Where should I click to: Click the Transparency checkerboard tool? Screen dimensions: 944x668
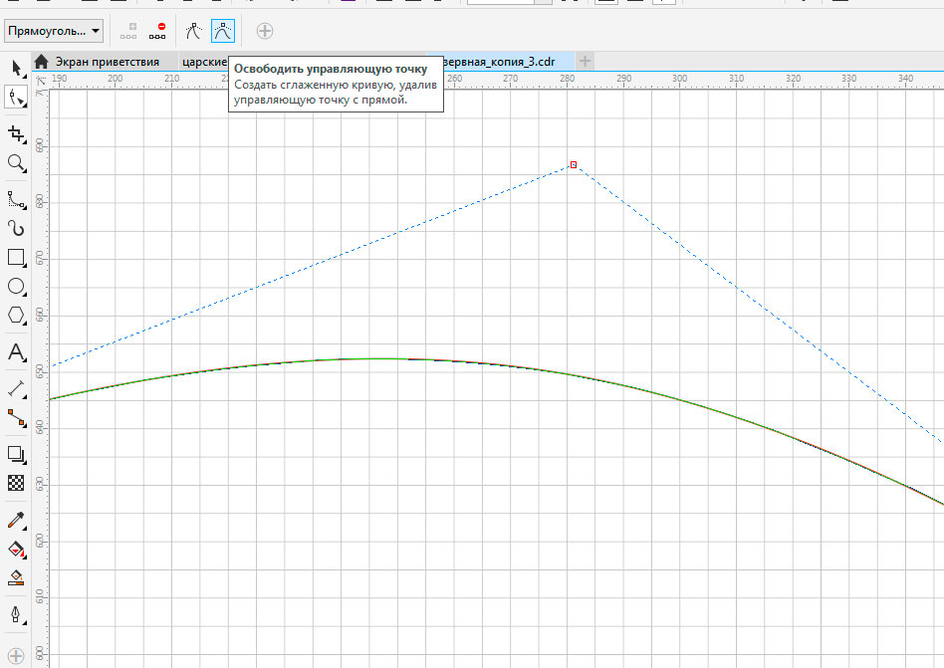tap(16, 483)
